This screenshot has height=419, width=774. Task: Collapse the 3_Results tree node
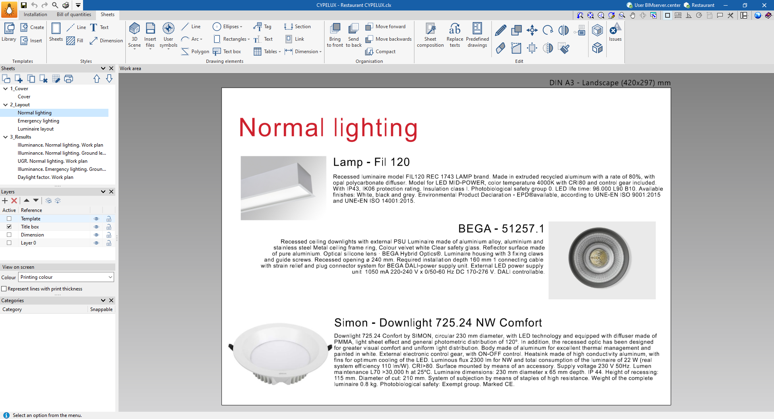tap(5, 137)
